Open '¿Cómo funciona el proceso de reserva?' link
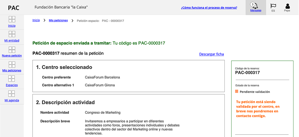Viewport: 299px width, 137px height. point(209,7)
